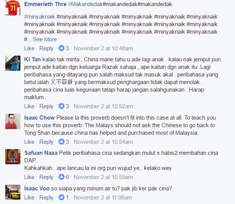Open the first #minyaknaik hashtag

click(x=40, y=17)
